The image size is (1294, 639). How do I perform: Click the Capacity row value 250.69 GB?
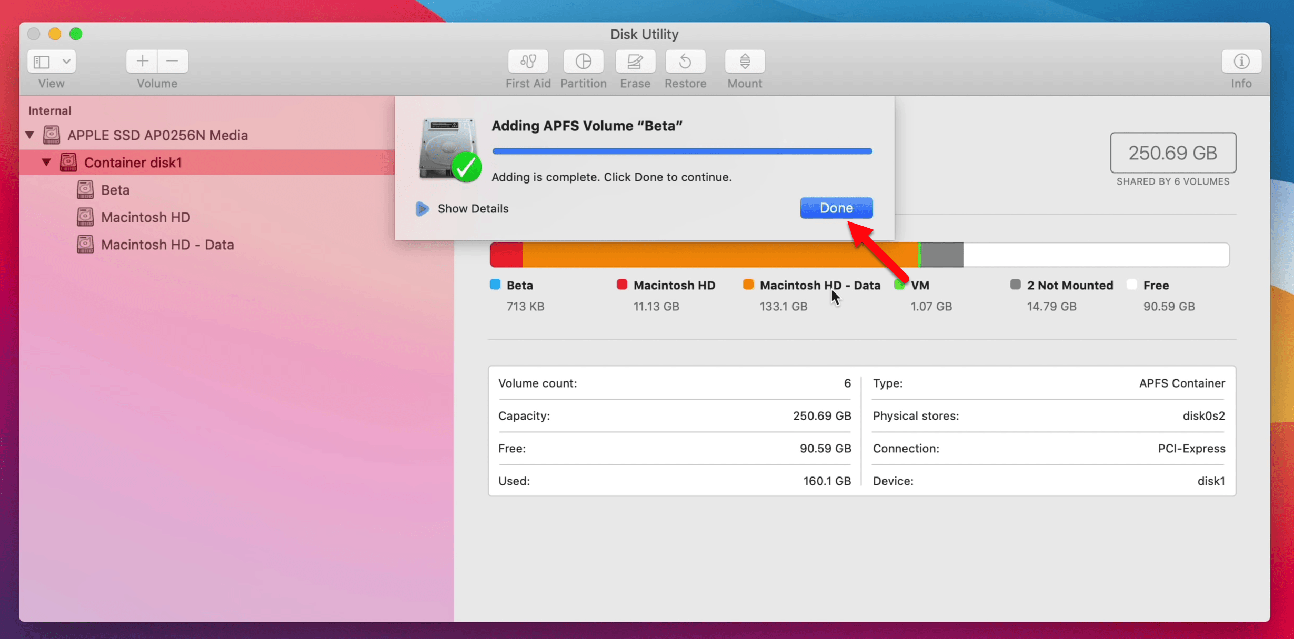pyautogui.click(x=822, y=416)
